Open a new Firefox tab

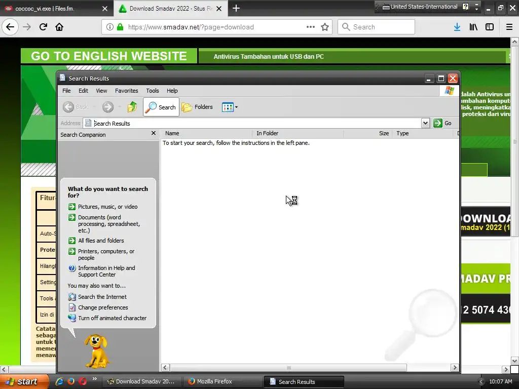236,8
